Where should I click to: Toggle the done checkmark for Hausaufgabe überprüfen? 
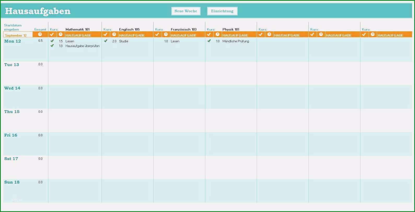[x=52, y=46]
